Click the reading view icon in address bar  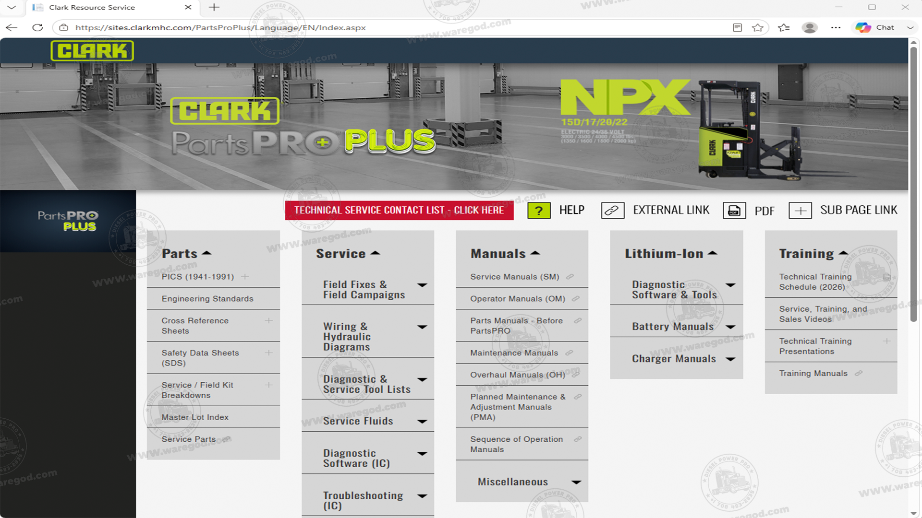pos(737,27)
